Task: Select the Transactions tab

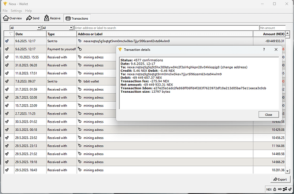Action: 77,18
